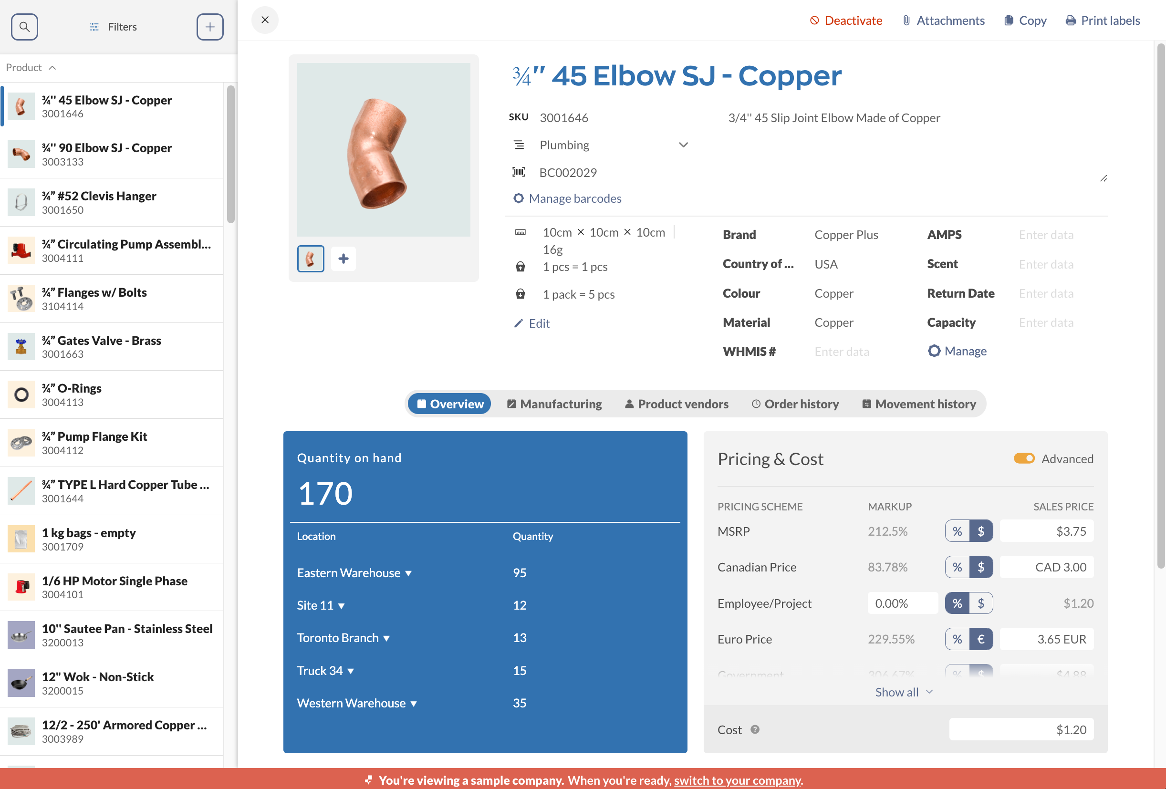
Task: Open Attachments via paperclip icon
Action: tap(906, 21)
